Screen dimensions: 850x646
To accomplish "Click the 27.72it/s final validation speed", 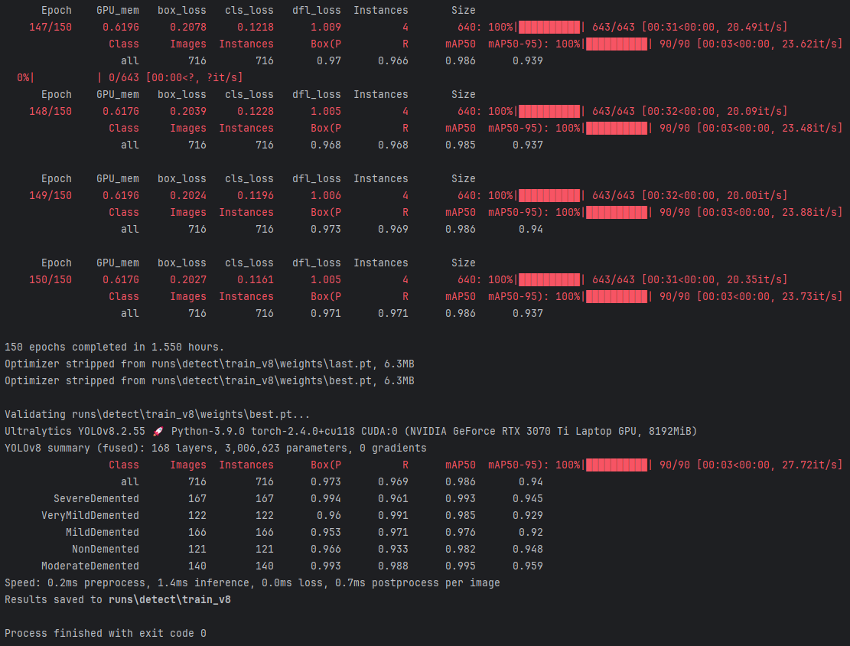I will [x=809, y=465].
